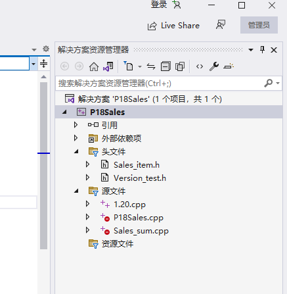The image size is (287, 294).
Task: Expand 外部依赖项 node
Action: coord(76,138)
